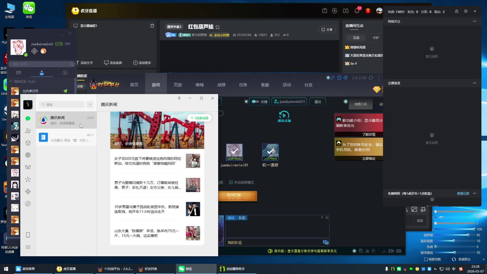Adjust the 鼠标速度 slider
Image resolution: width=487 pixels, height=274 pixels.
pos(454,241)
